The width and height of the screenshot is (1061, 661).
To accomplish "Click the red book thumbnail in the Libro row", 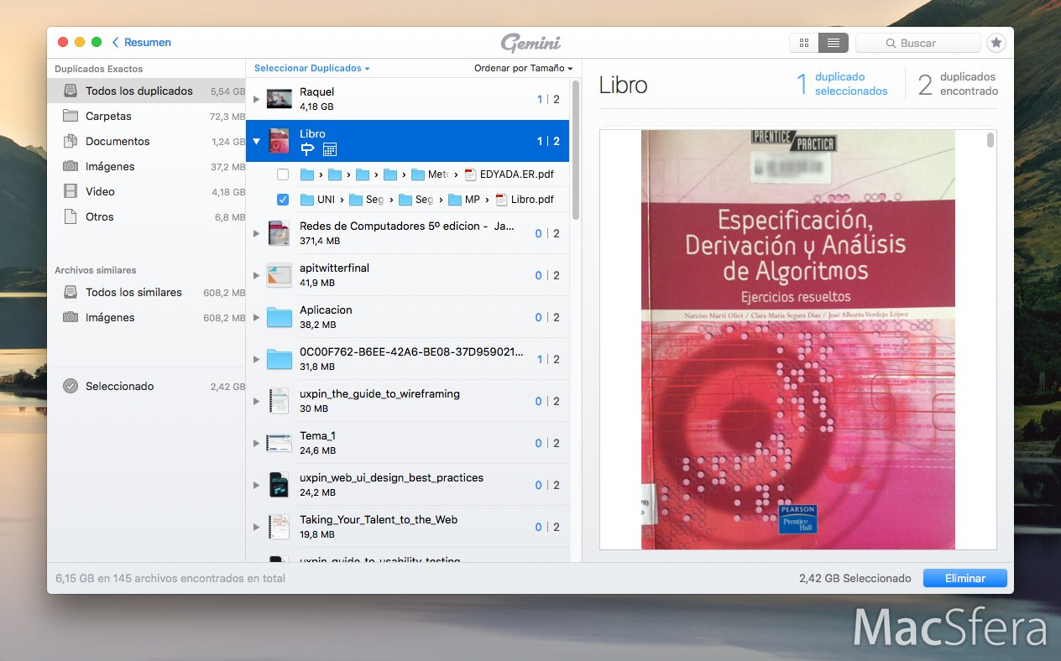I will coord(279,141).
